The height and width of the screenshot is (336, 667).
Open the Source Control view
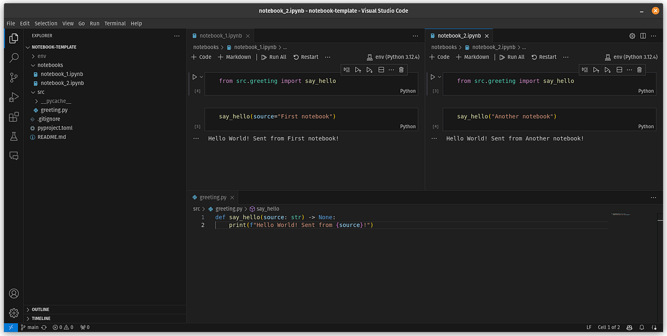13,77
